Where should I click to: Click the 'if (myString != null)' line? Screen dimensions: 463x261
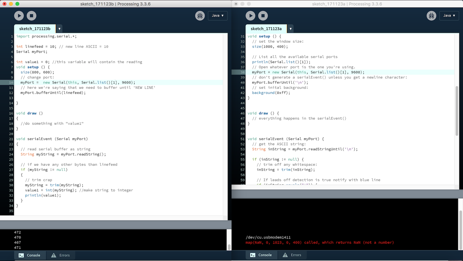[44, 170]
